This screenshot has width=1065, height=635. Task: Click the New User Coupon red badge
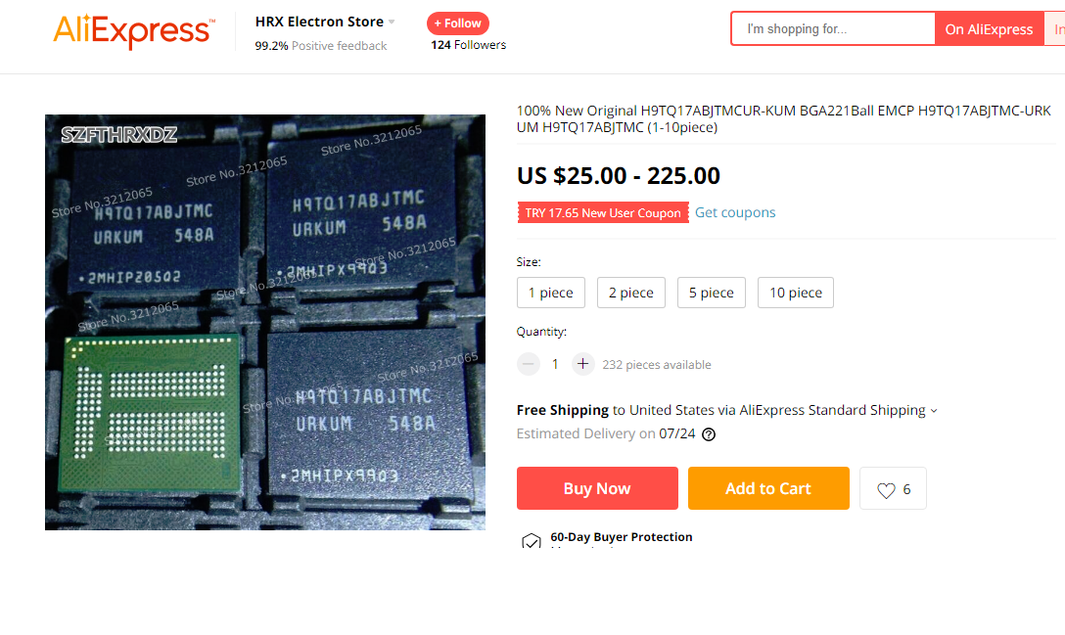(x=602, y=212)
